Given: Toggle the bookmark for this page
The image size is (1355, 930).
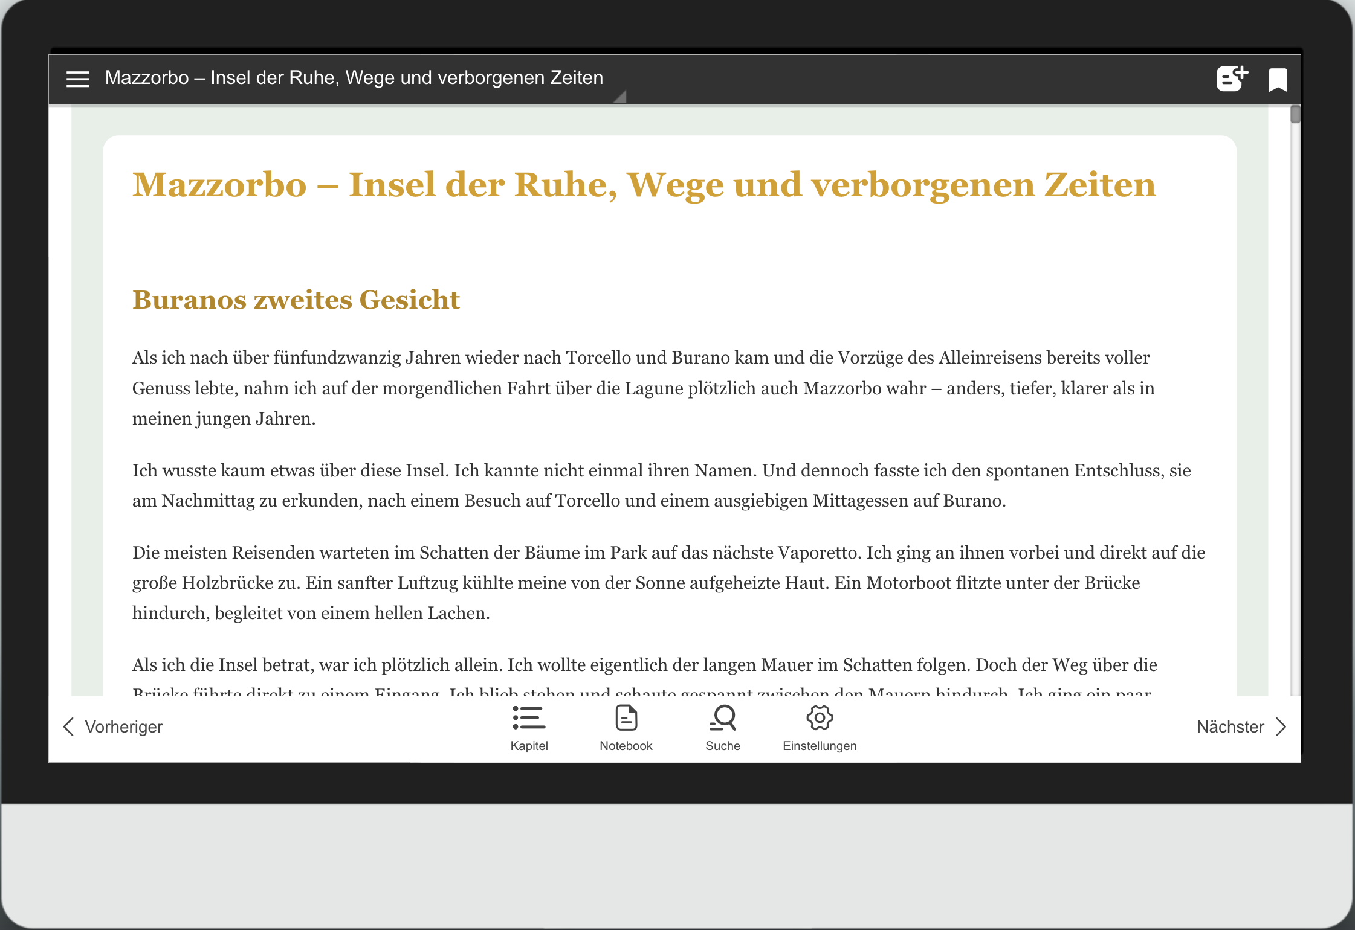Looking at the screenshot, I should (1278, 79).
